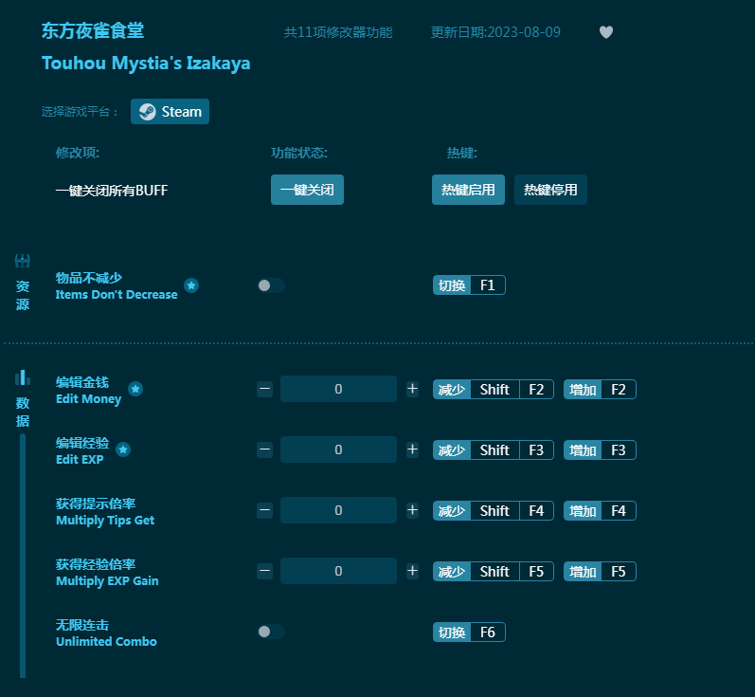Decrease Edit Money value with minus

click(264, 389)
